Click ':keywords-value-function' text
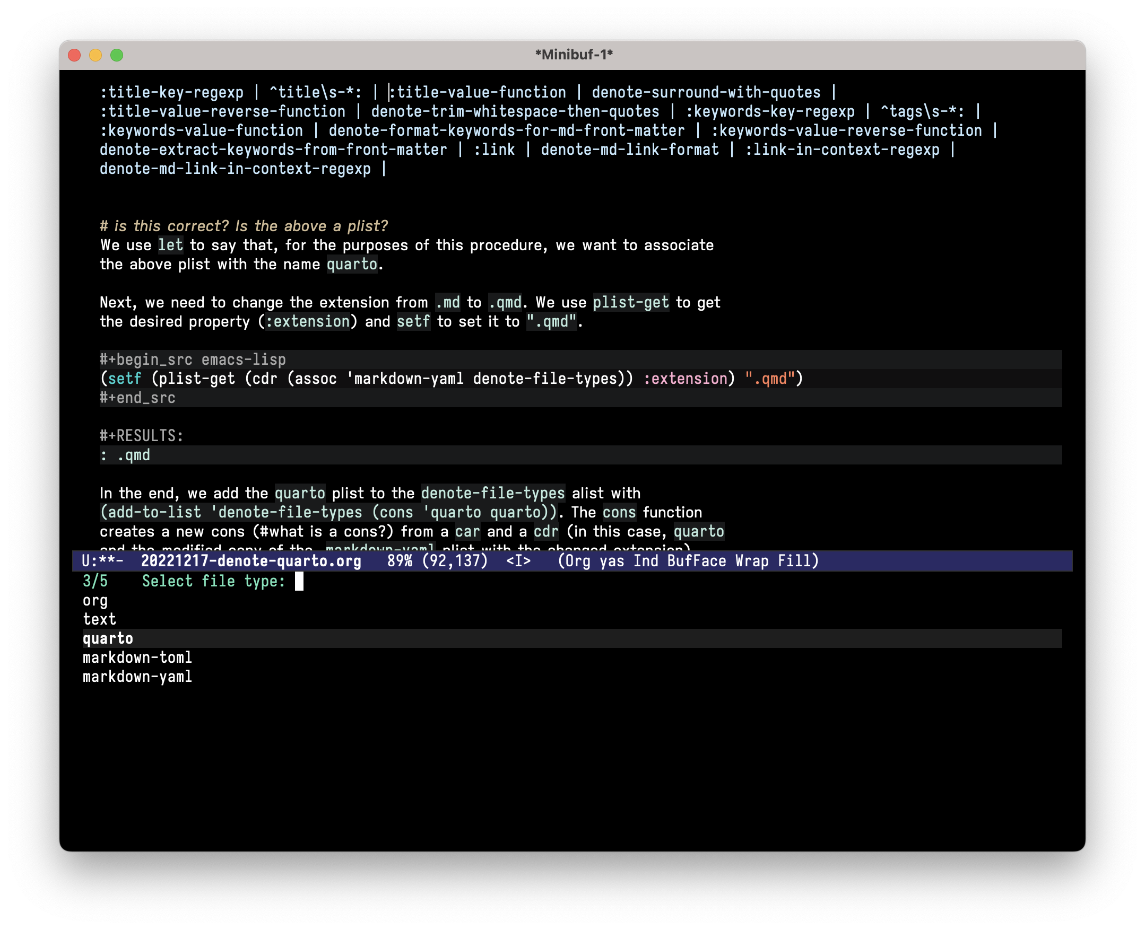This screenshot has width=1145, height=930. 202,130
